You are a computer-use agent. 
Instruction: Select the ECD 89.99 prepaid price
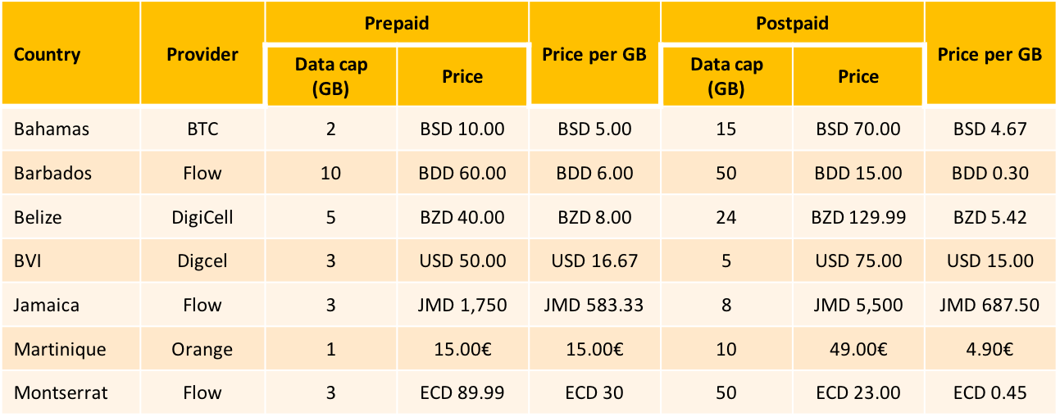[x=462, y=392]
